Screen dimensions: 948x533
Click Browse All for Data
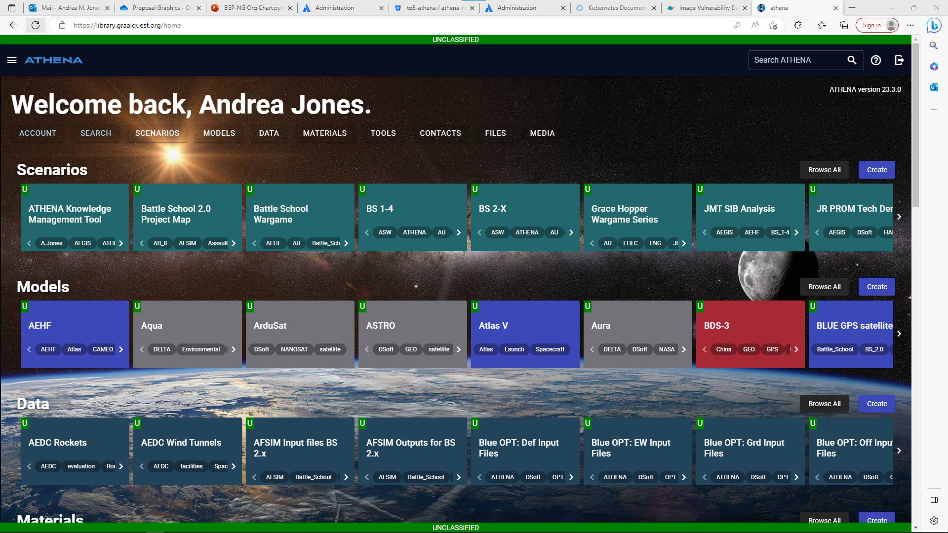tap(824, 404)
